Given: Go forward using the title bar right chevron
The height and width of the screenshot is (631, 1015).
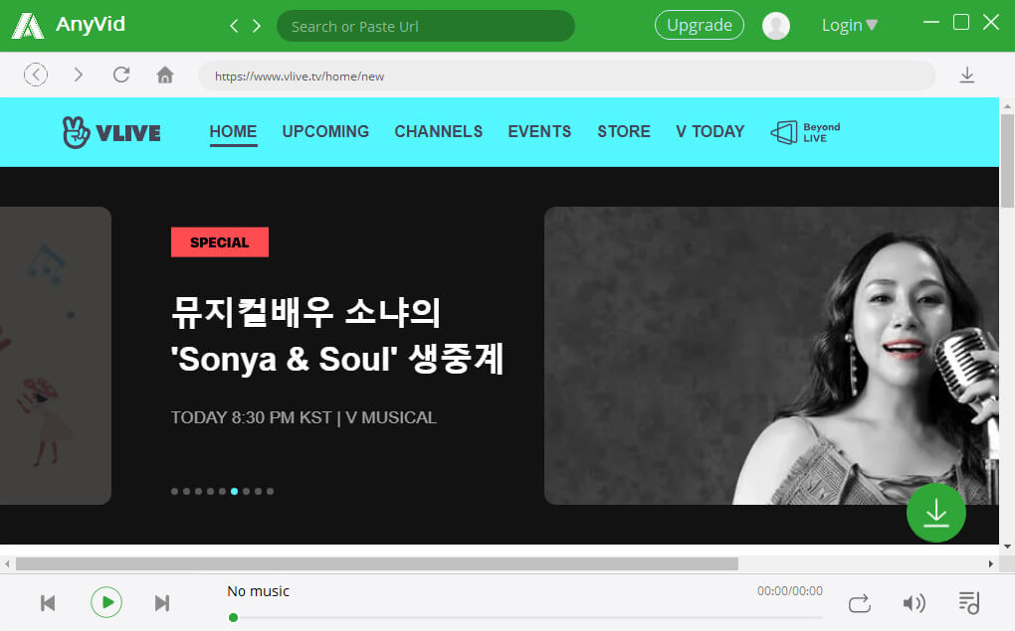Looking at the screenshot, I should tap(257, 26).
